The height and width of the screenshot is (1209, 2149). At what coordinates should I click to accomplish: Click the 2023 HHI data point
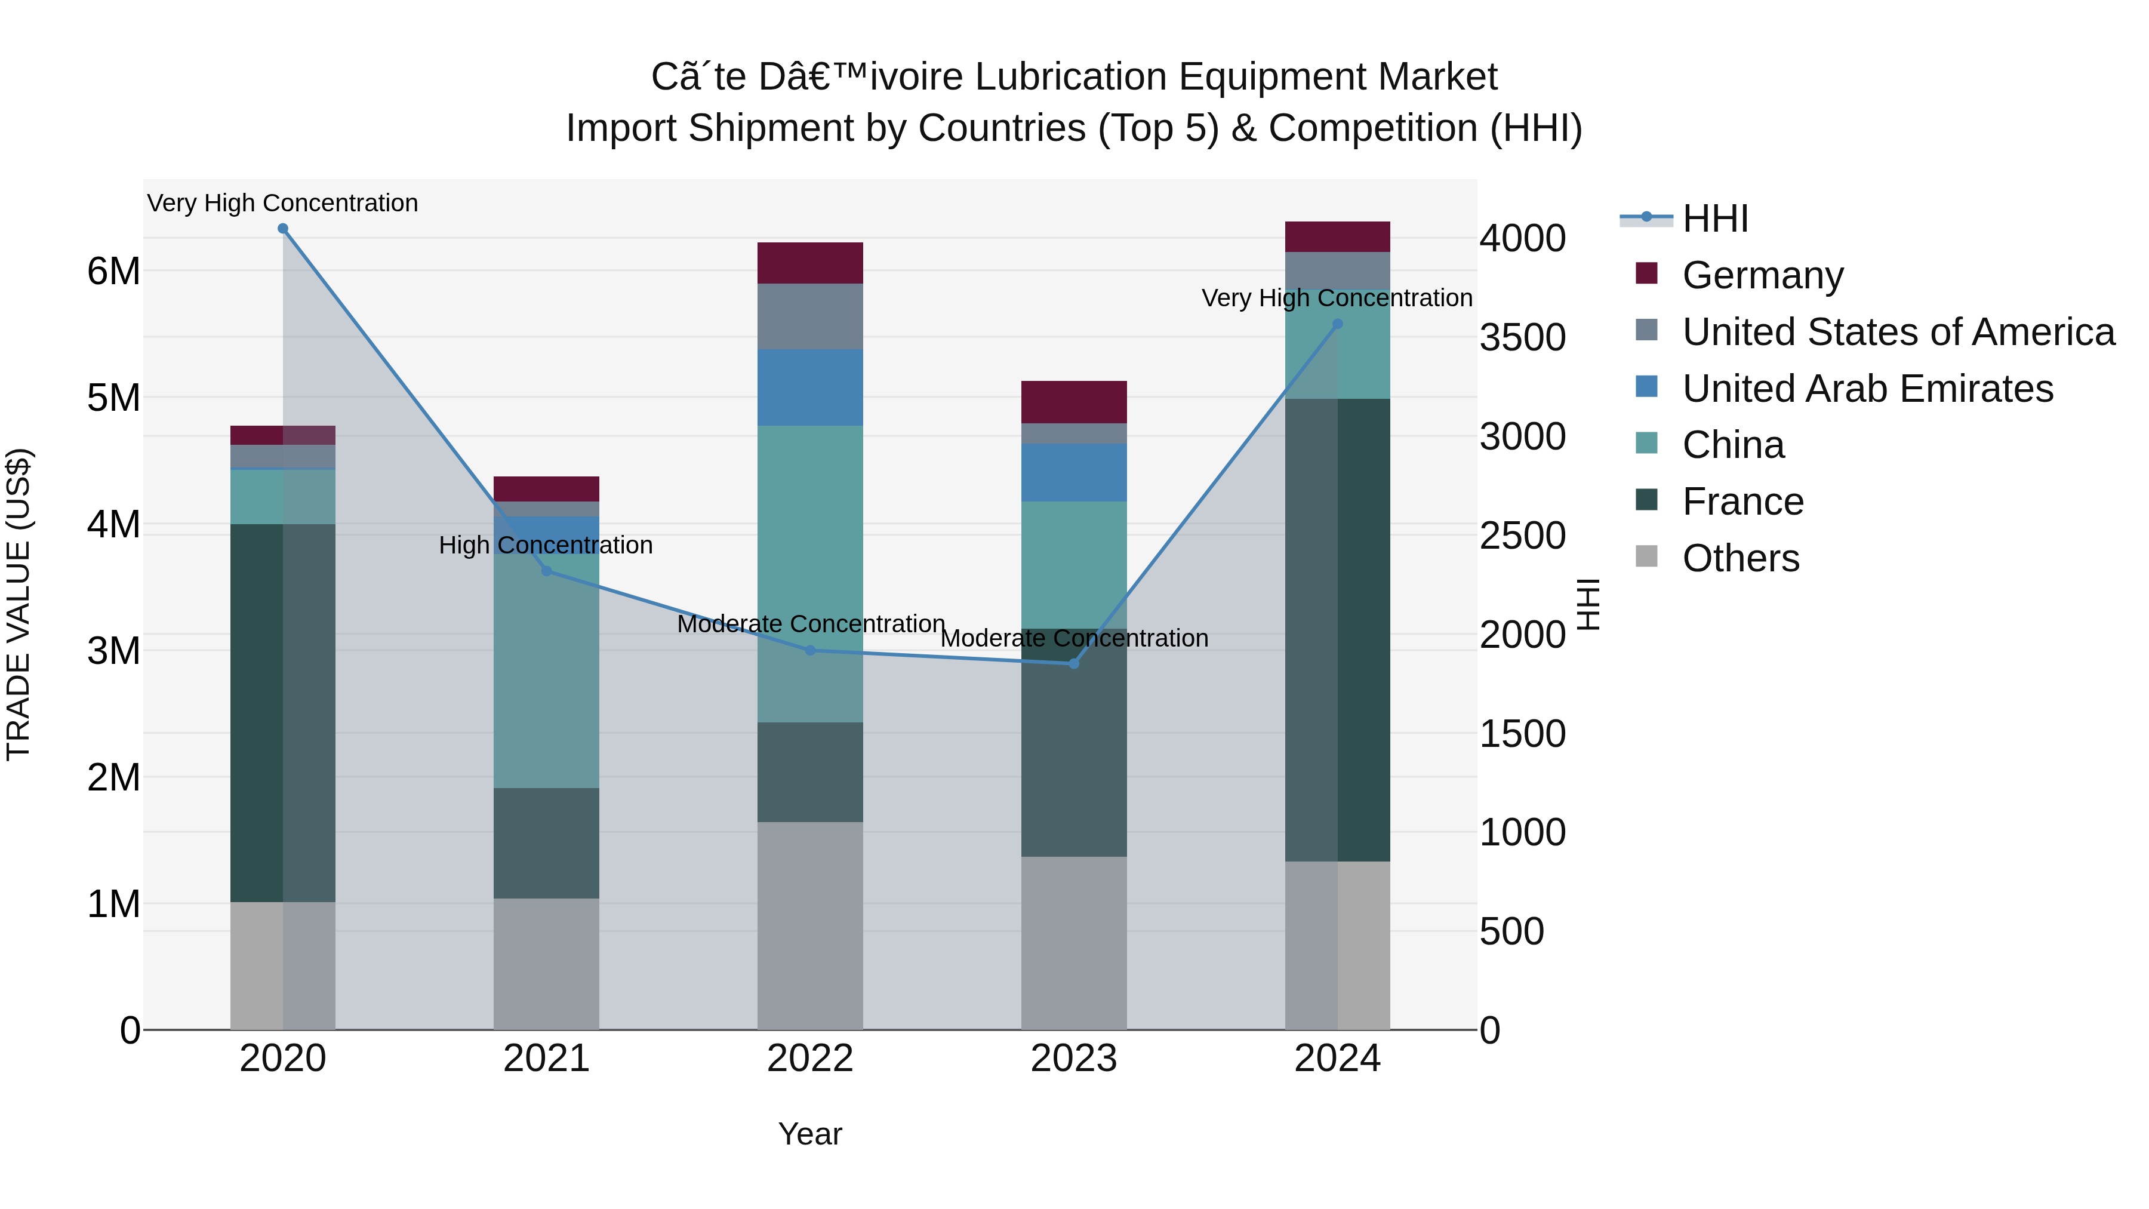pos(1074,664)
